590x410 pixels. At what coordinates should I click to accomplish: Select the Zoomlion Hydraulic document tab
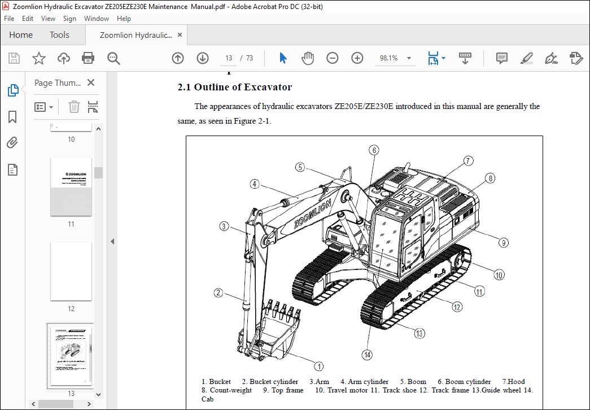tap(136, 35)
